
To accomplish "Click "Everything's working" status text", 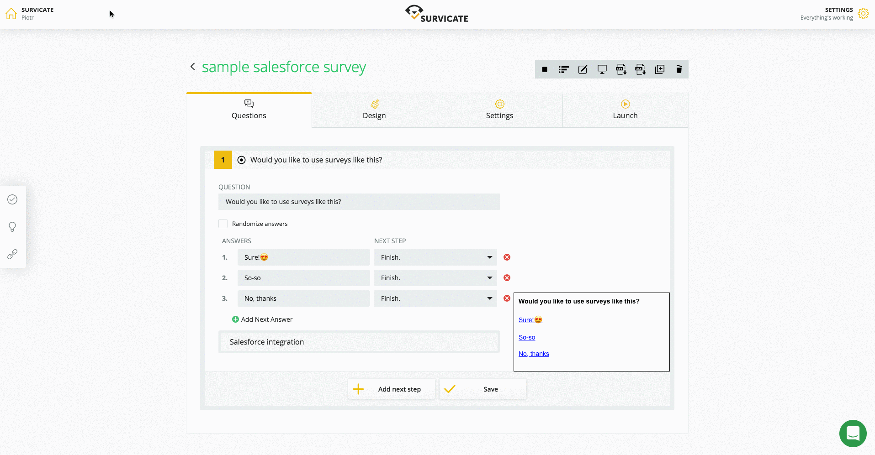I will [827, 18].
